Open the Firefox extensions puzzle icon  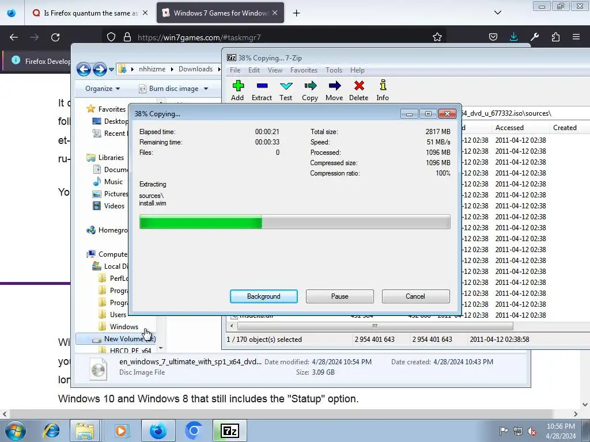tap(555, 37)
